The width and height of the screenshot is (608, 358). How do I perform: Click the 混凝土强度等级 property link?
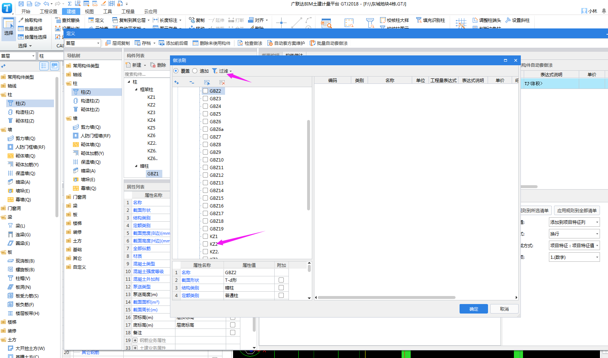[148, 271]
